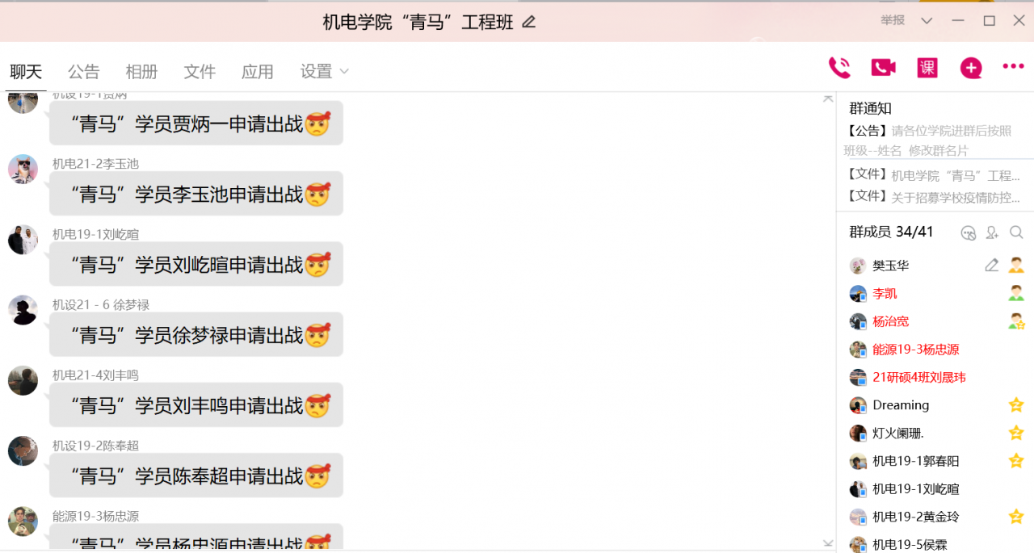The width and height of the screenshot is (1034, 553).
Task: Edit group name with pencil icon
Action: coord(529,22)
